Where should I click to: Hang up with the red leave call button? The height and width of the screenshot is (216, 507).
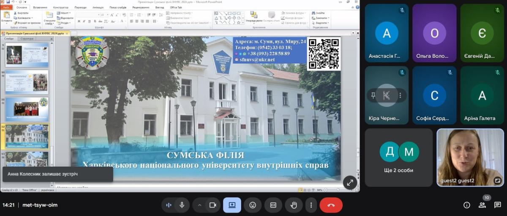point(331,205)
